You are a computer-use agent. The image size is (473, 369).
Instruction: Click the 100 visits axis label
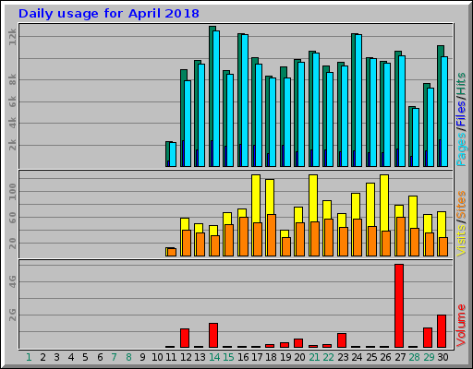pyautogui.click(x=12, y=192)
